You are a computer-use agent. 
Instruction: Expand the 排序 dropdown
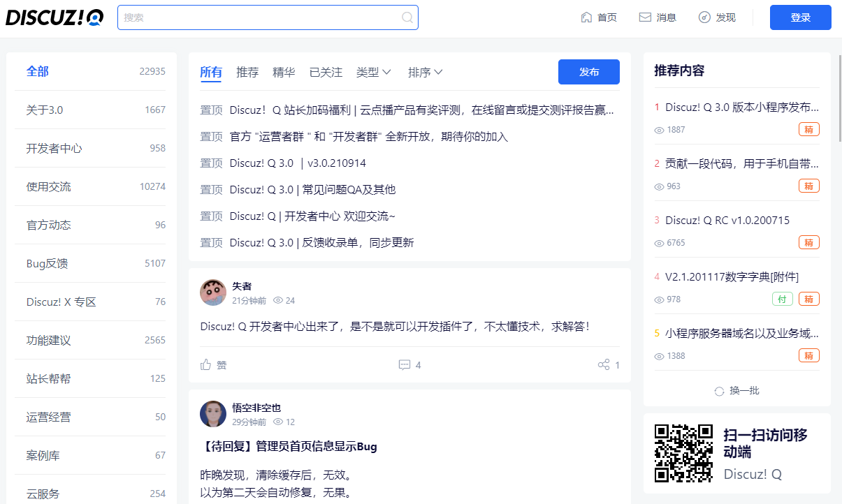(x=426, y=72)
